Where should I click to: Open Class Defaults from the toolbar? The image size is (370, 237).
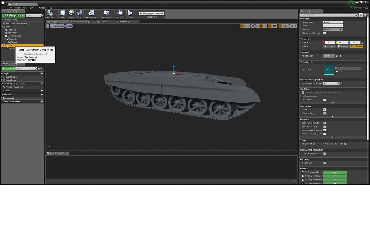tap(106, 14)
